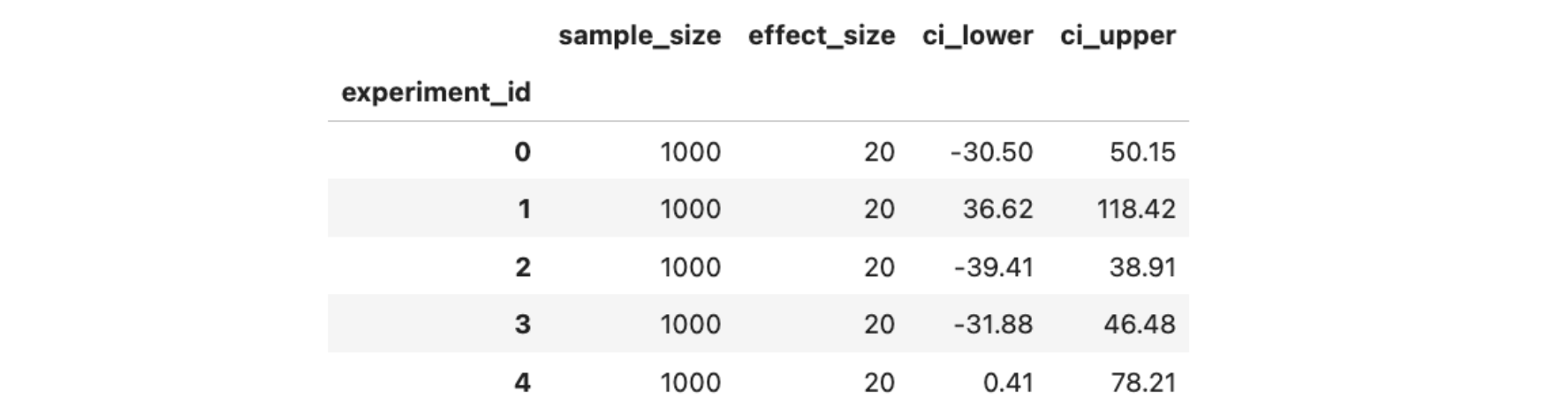Screen dimensions: 1546x413
Task: Select the ci_lower value -31.88
Action: pyautogui.click(x=993, y=324)
